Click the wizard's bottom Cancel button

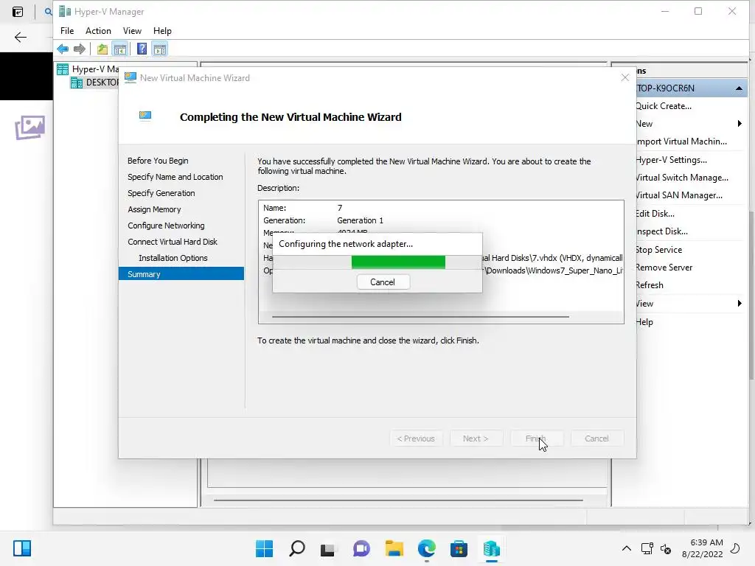coord(596,439)
